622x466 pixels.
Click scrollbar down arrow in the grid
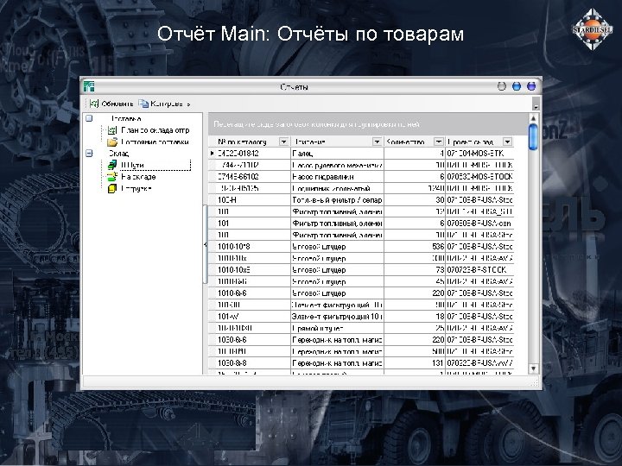click(534, 368)
